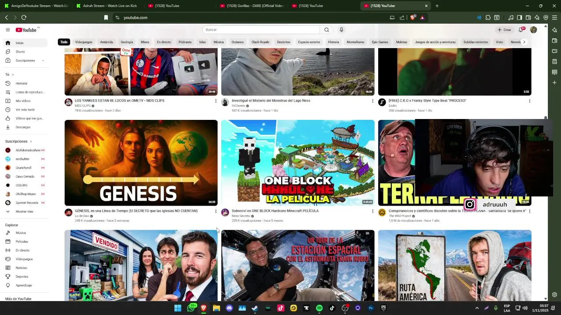Open ONE BLOCK Hardcore video thumbnail
561x315 pixels.
pos(298,163)
